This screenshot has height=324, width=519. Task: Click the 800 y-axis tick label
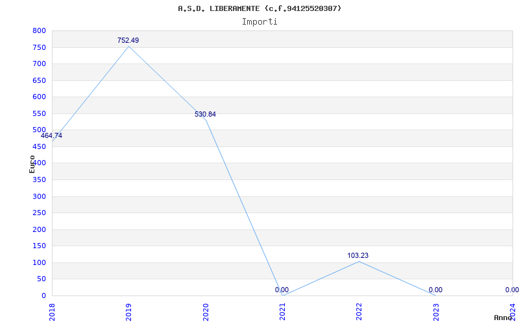click(39, 31)
